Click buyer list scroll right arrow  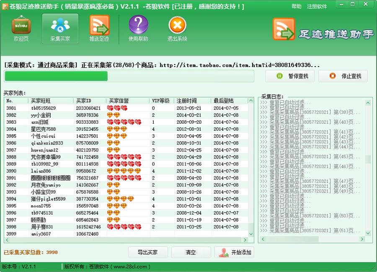point(245,240)
